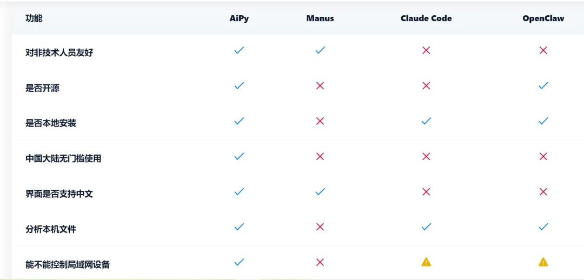Click the OpenClaw column header
584x280 pixels.
point(543,18)
